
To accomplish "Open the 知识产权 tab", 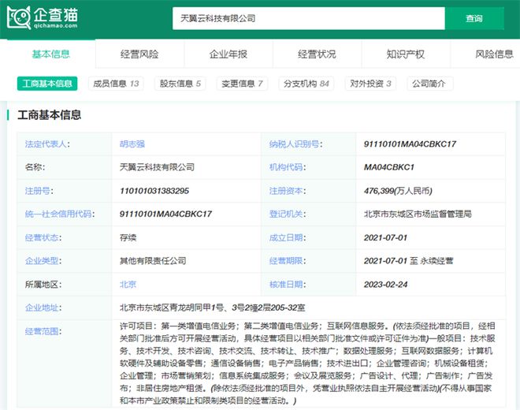I will coord(406,54).
